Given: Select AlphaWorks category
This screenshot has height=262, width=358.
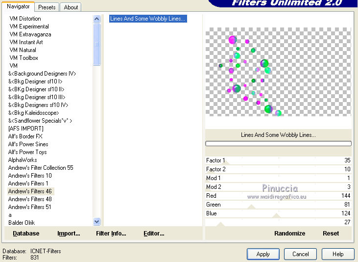Looking at the screenshot, I should [23, 160].
